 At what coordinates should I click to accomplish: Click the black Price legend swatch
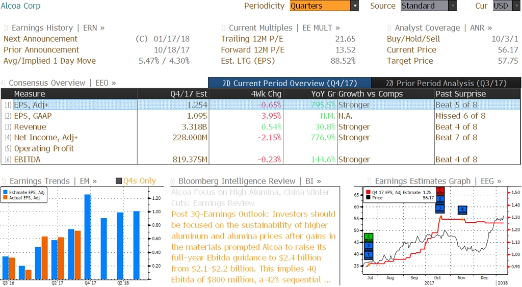368,198
